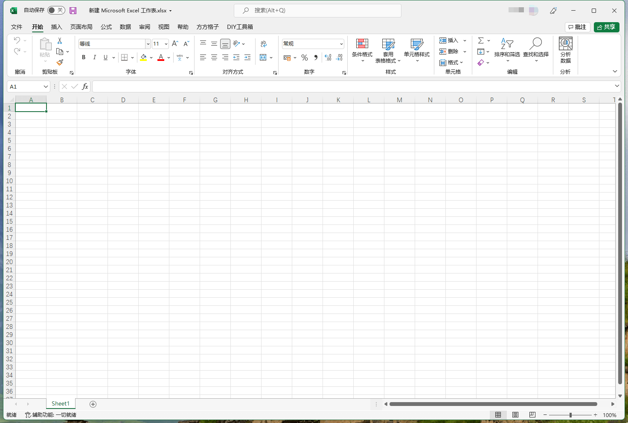Switch to the Insert (插入) tab
The width and height of the screenshot is (628, 423).
(x=56, y=27)
